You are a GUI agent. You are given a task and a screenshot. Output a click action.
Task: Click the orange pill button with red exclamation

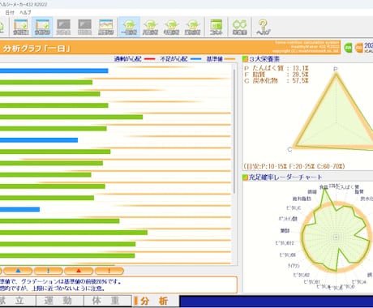tap(109, 271)
